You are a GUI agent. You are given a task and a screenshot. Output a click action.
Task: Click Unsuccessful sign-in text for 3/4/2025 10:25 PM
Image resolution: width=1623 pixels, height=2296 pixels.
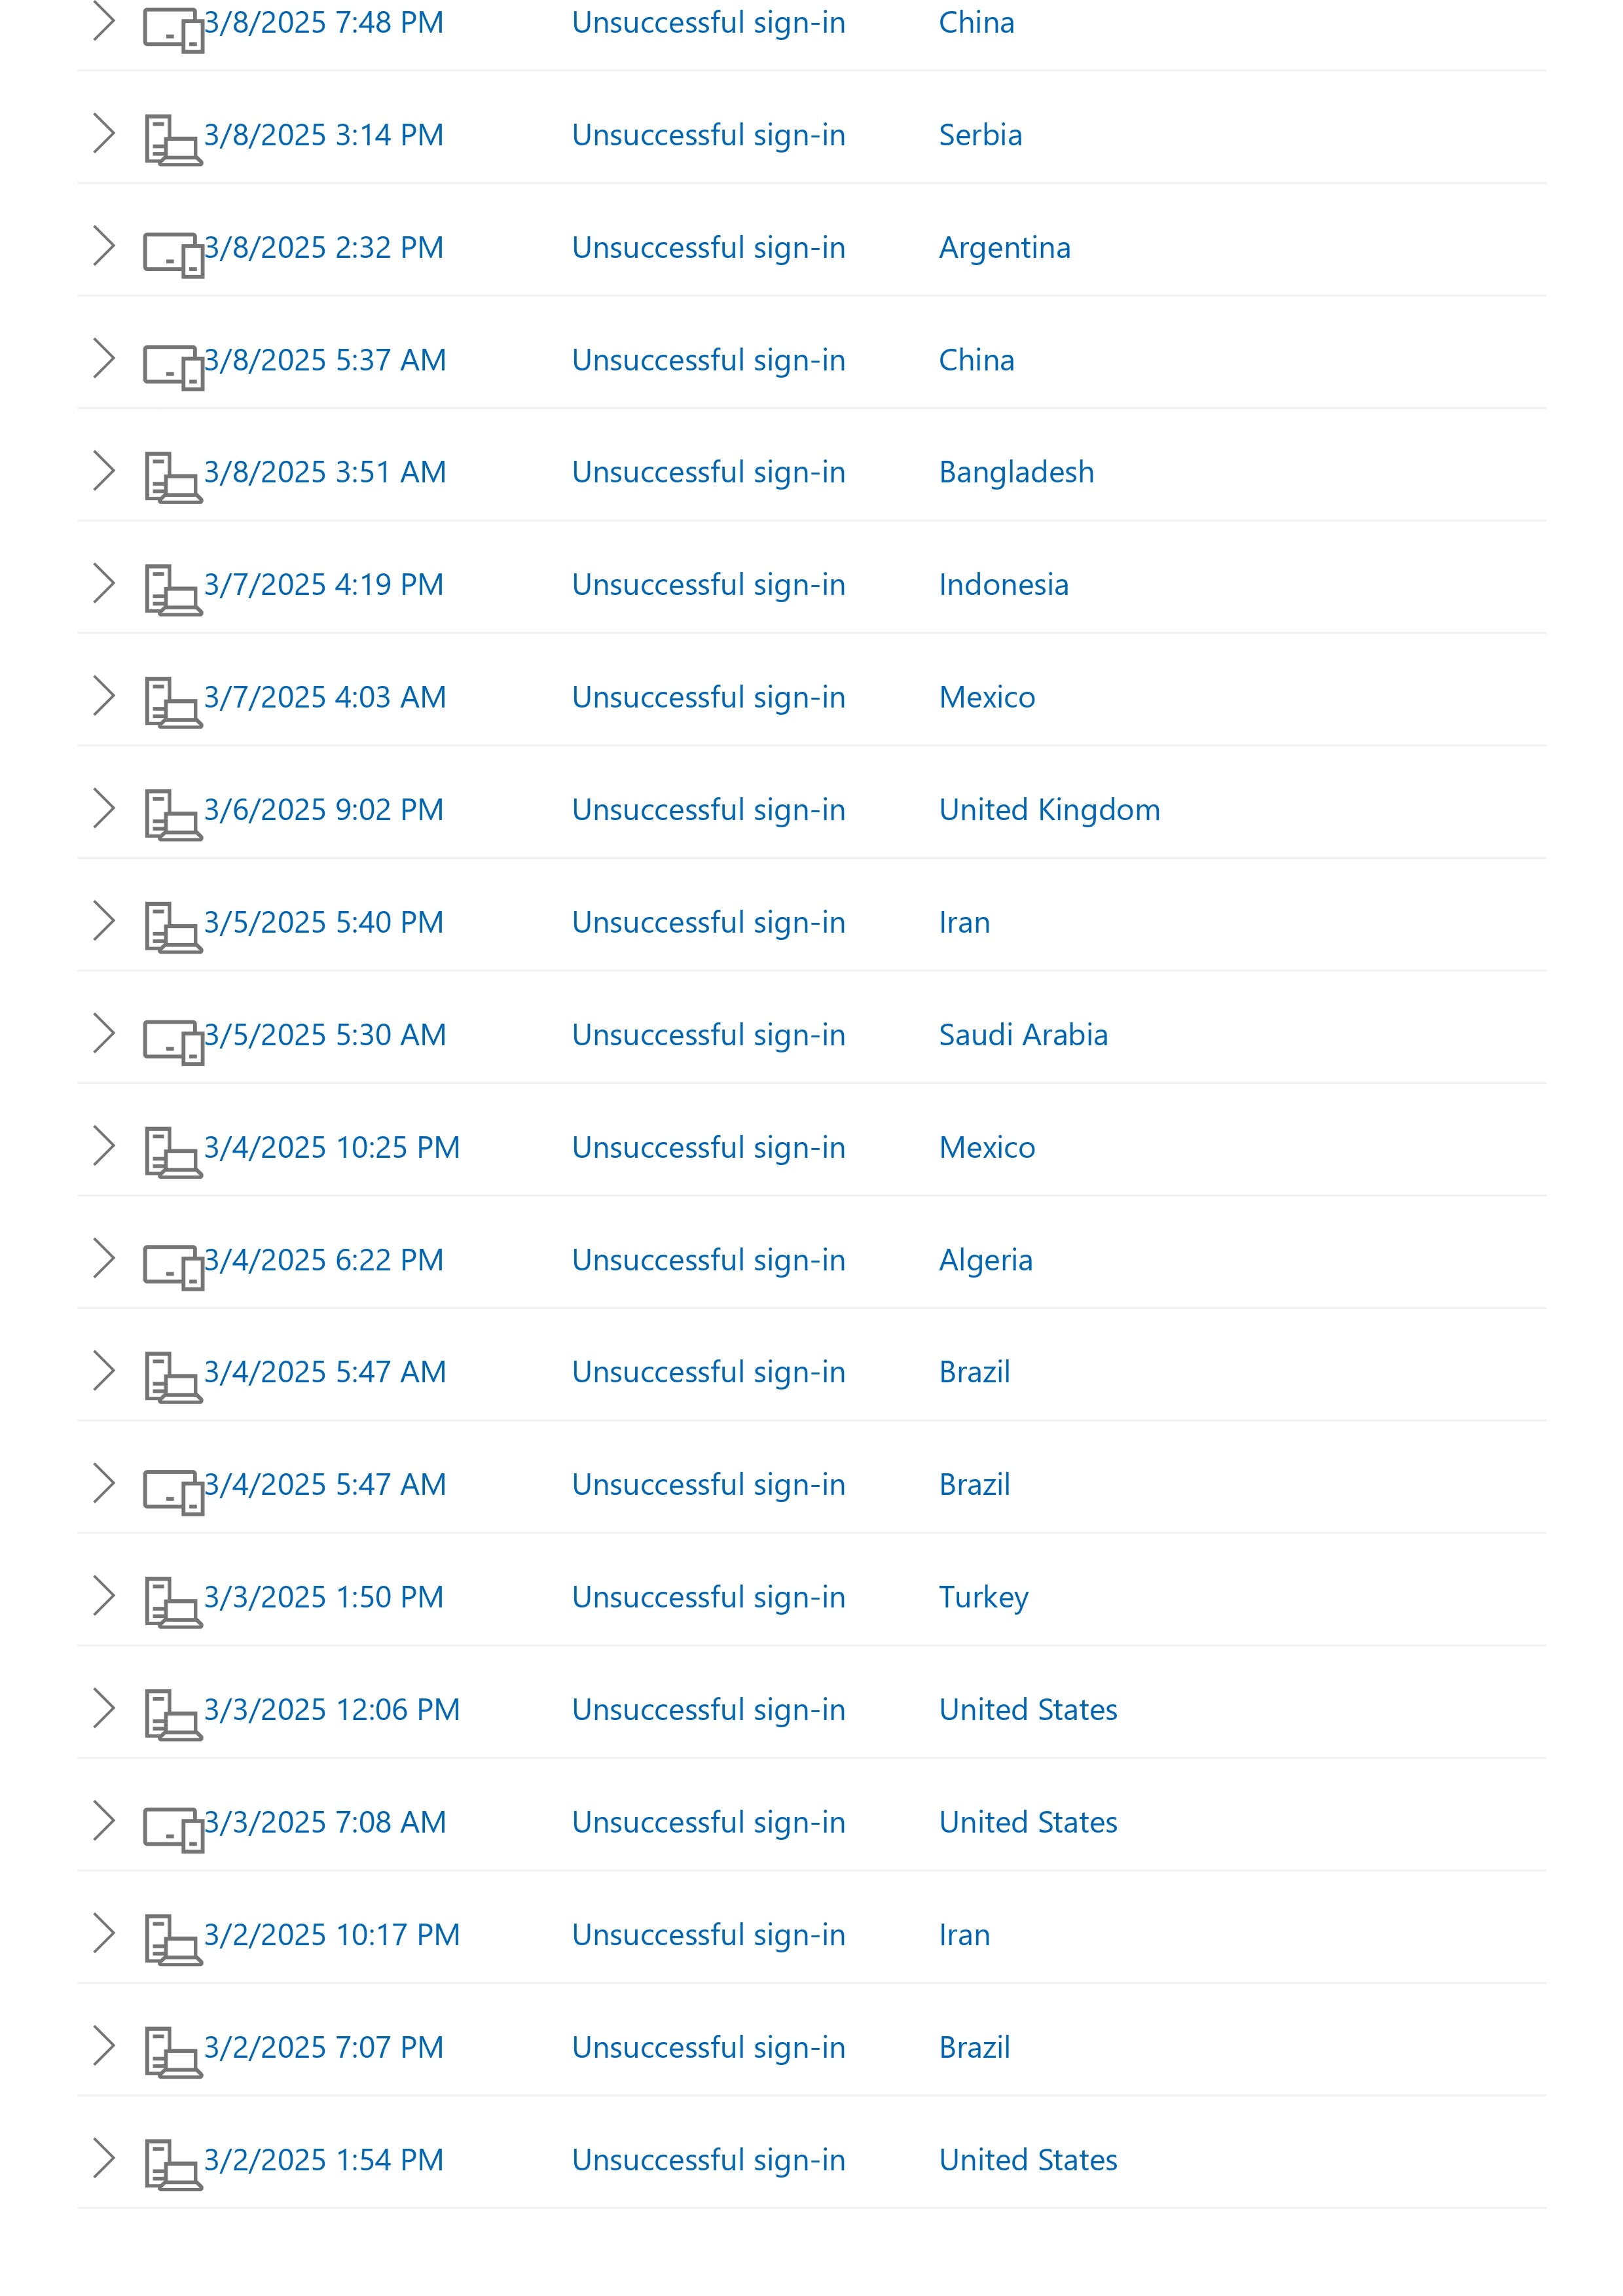(708, 1147)
